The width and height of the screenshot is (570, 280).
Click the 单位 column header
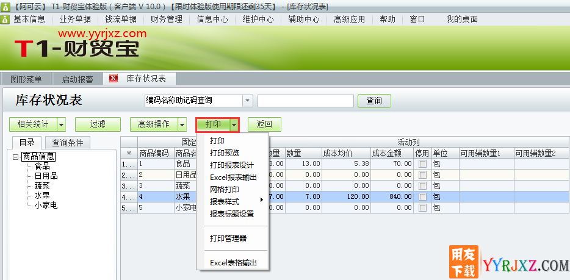click(446, 153)
